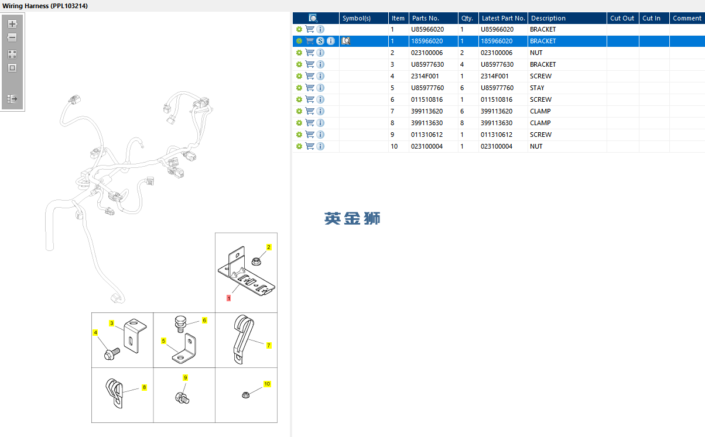Select callout 3 on the bracket drawing
The height and width of the screenshot is (437, 705).
[x=111, y=323]
